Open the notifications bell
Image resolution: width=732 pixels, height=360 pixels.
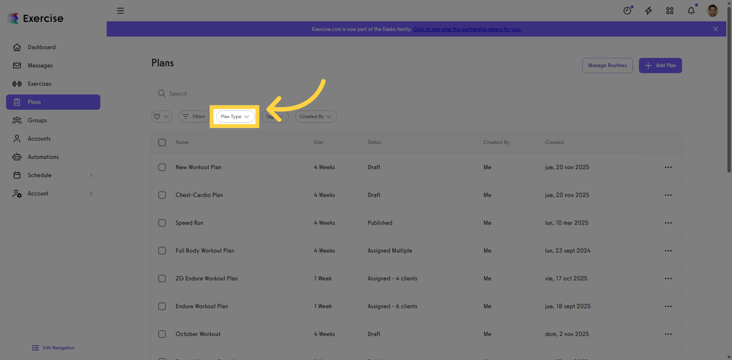click(x=691, y=10)
